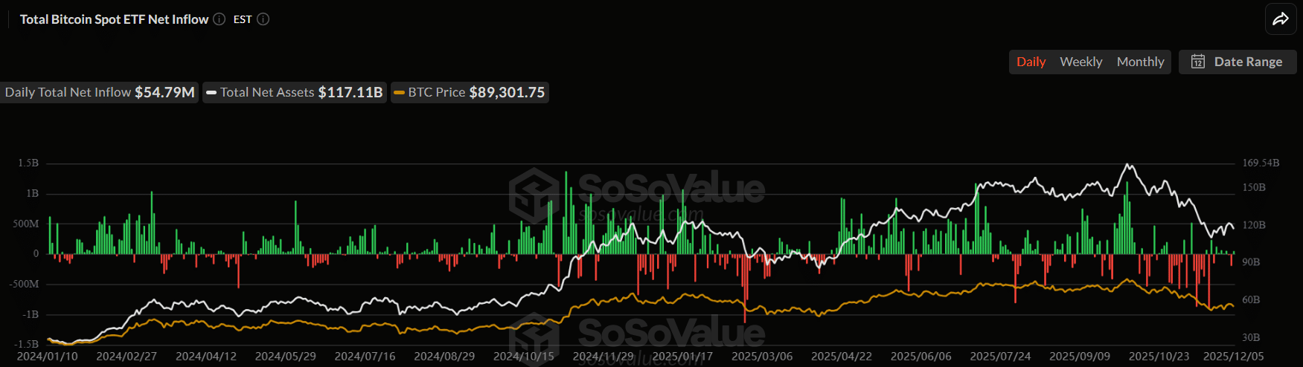
Task: Click the 2024/02/27 axis label
Action: 127,357
